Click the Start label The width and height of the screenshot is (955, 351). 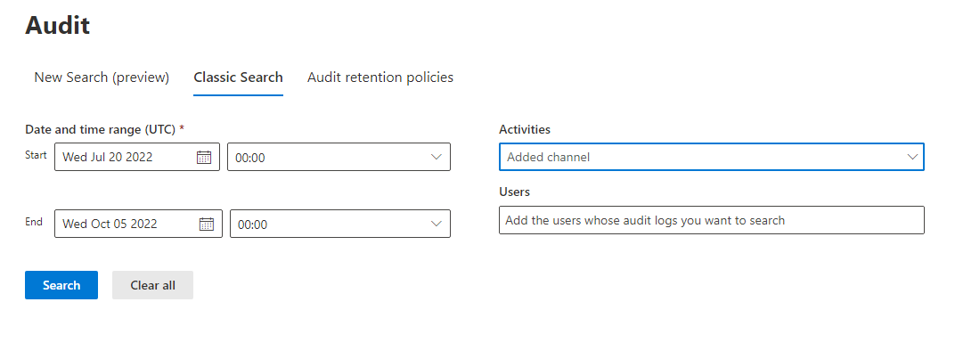pos(36,155)
